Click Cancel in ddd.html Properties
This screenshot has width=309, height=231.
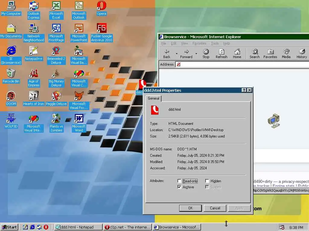[x=215, y=208]
